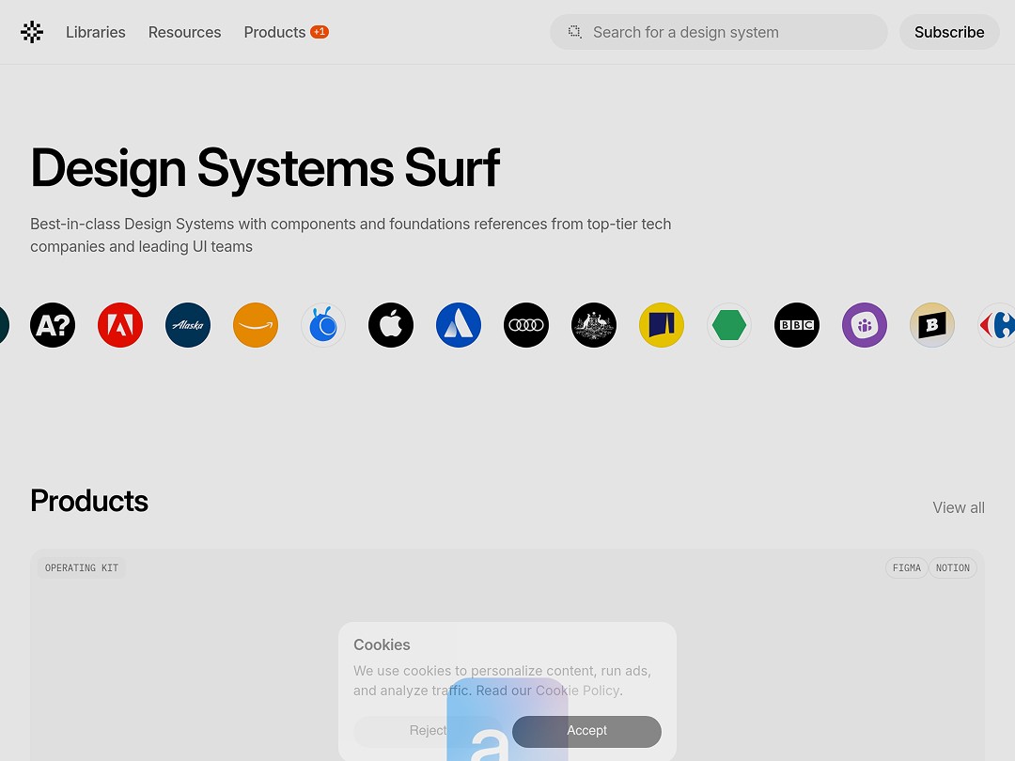Click the FIGMA tag
The image size is (1015, 761).
tap(906, 567)
